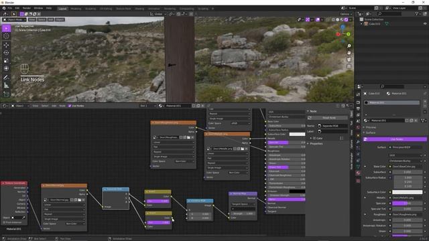Toggle the From Instancer checkbox on Texture Coordinate node

click(4, 222)
